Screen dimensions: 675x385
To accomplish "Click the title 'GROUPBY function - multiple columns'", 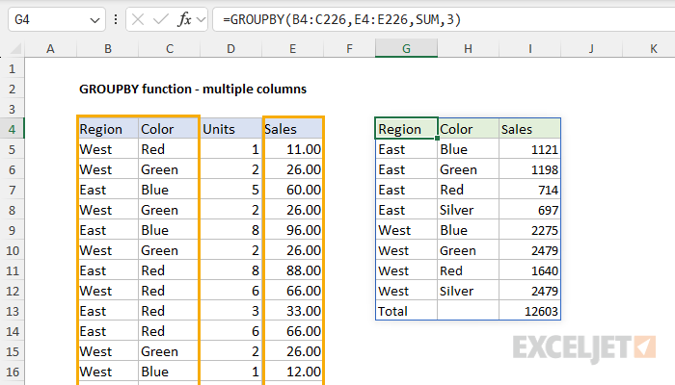I will tap(193, 89).
